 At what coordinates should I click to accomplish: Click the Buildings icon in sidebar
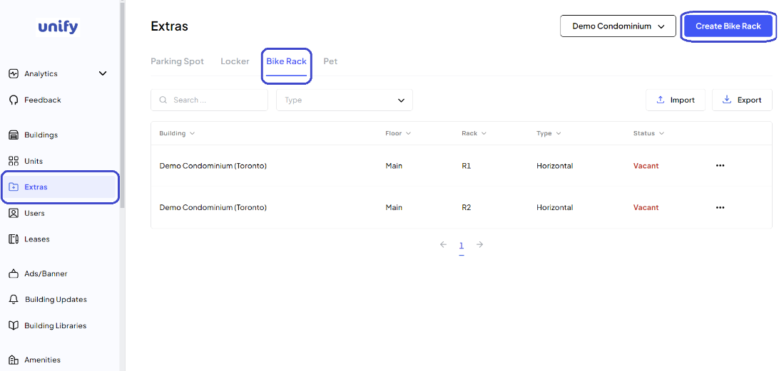14,135
